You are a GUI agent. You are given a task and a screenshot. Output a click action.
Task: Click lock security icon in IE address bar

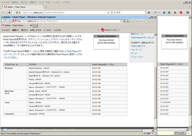click(x=127, y=21)
